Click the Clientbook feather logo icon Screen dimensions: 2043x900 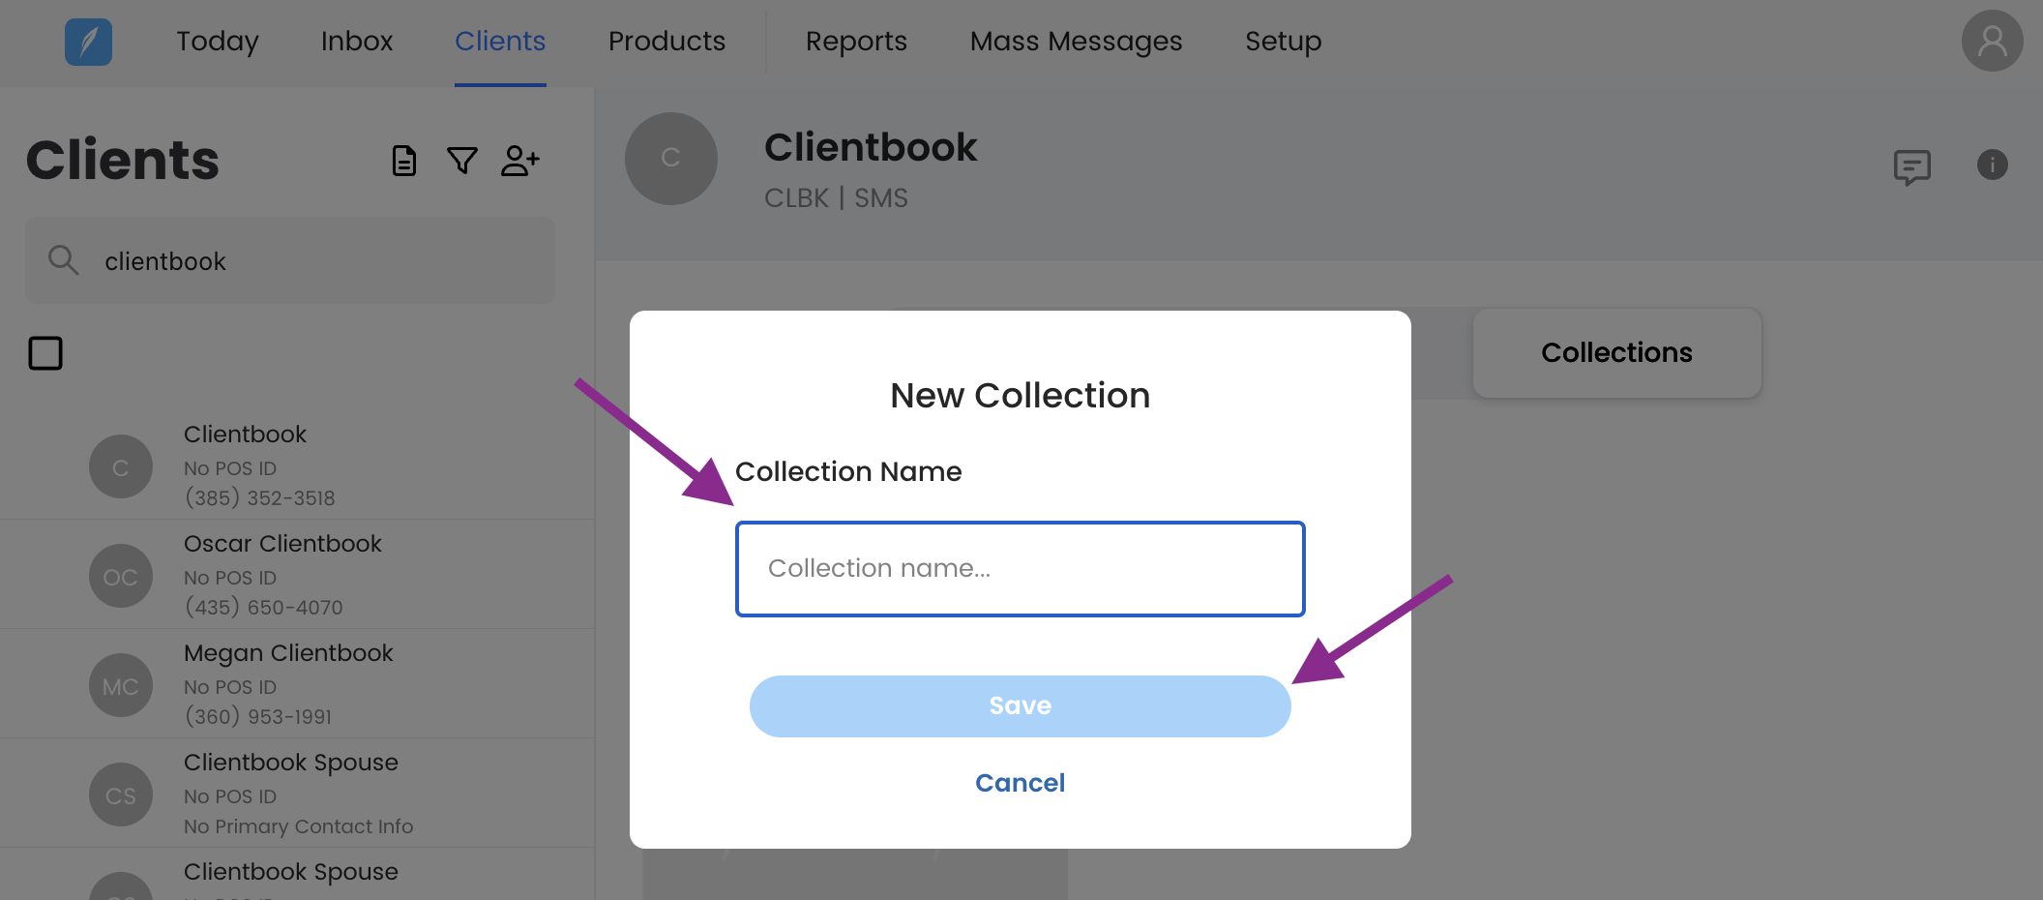tap(88, 42)
